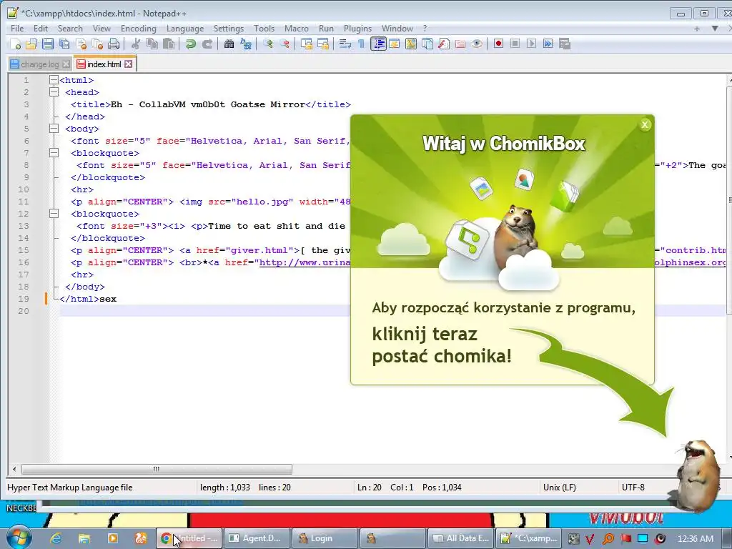
Task: Toggle file Monitoring eye icon
Action: 477,44
